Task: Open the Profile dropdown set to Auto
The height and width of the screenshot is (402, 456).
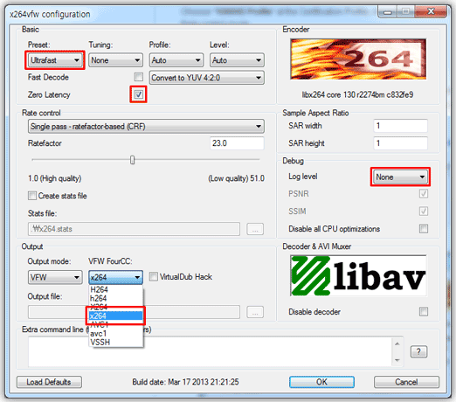Action: coord(176,60)
